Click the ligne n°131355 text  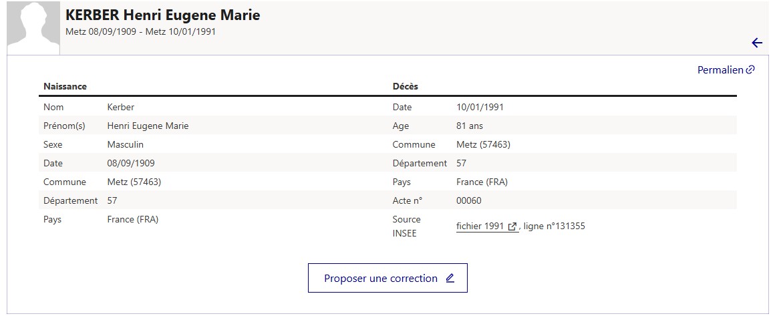point(554,226)
